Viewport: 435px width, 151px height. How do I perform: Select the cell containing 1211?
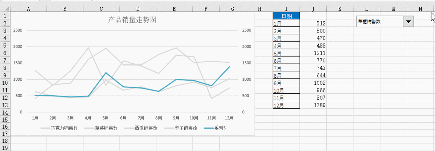313,53
